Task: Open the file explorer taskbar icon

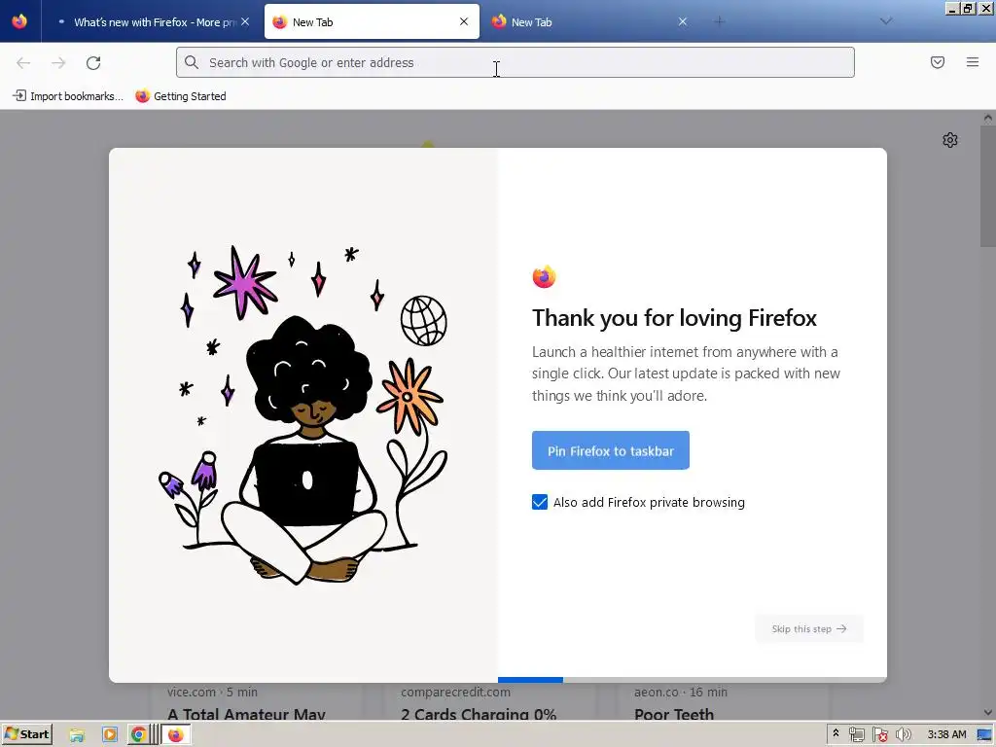Action: (77, 735)
